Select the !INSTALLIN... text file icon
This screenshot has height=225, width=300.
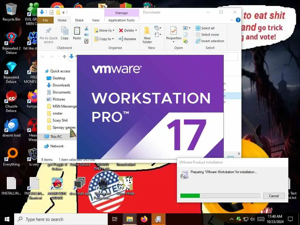(11, 186)
